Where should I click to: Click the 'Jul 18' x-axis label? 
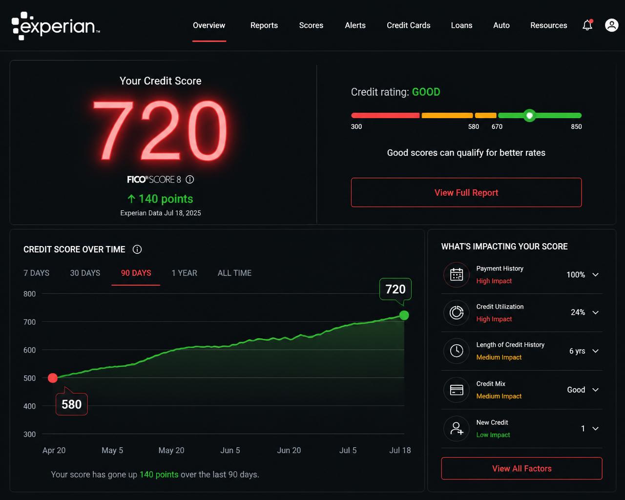[x=400, y=450]
